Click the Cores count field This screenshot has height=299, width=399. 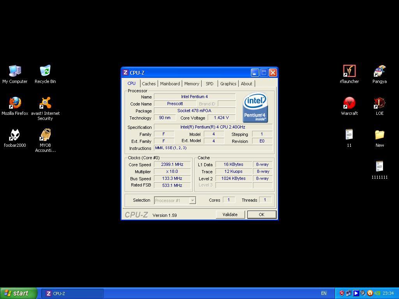coord(229,200)
